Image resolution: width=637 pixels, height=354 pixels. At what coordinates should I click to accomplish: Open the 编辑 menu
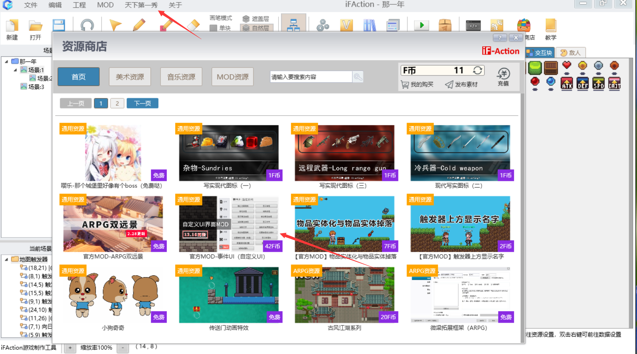[55, 5]
